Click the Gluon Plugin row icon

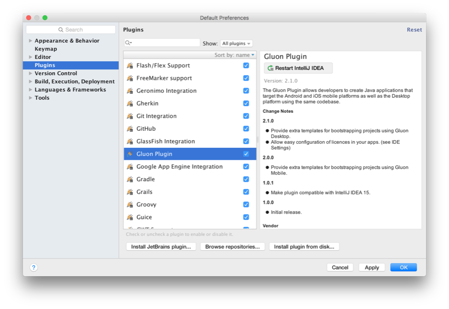[x=130, y=154]
